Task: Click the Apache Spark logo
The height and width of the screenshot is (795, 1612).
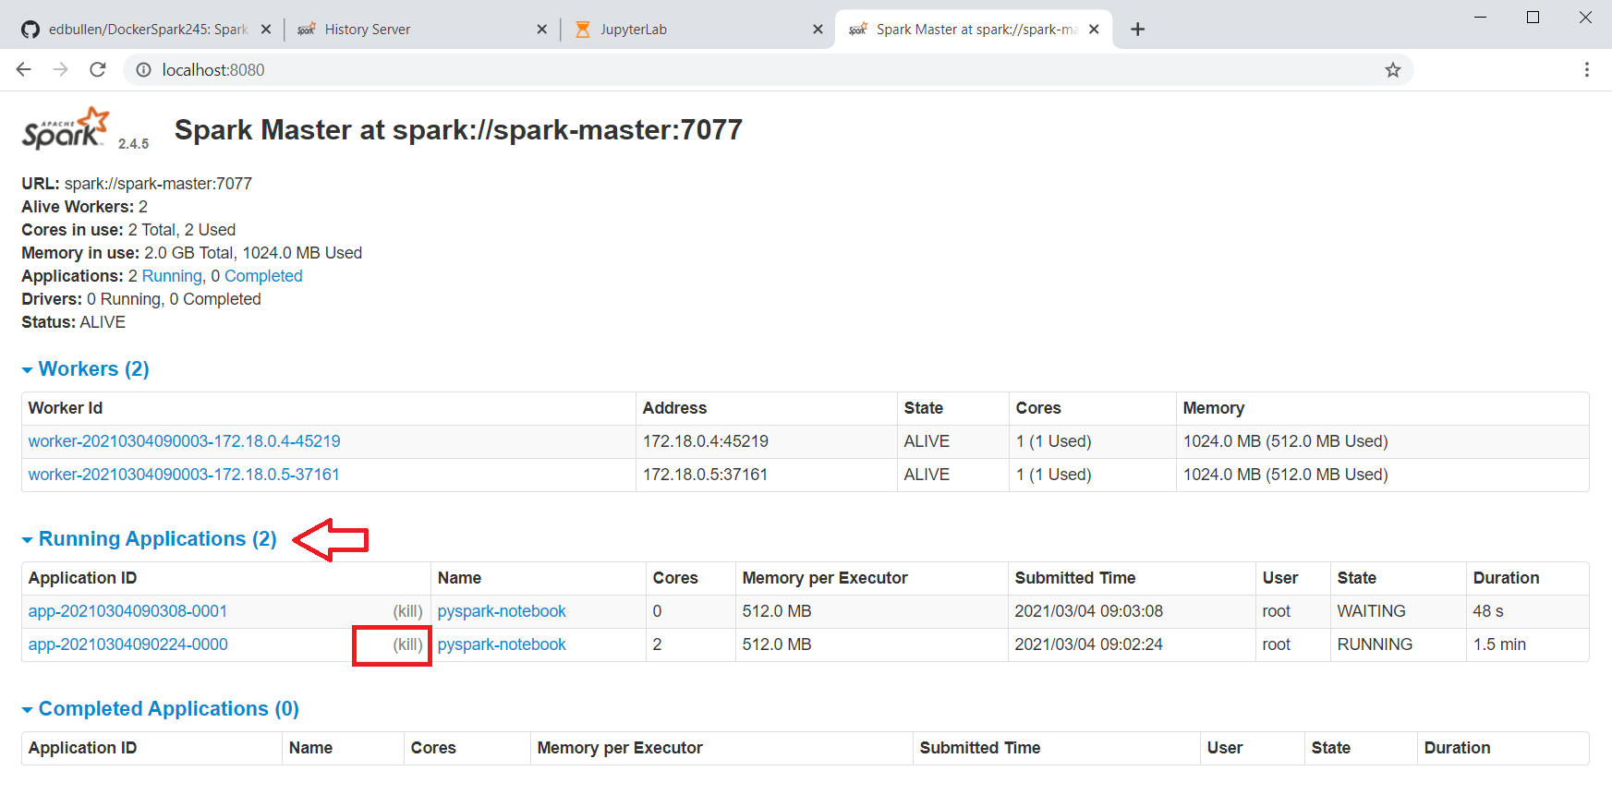Action: pyautogui.click(x=66, y=128)
